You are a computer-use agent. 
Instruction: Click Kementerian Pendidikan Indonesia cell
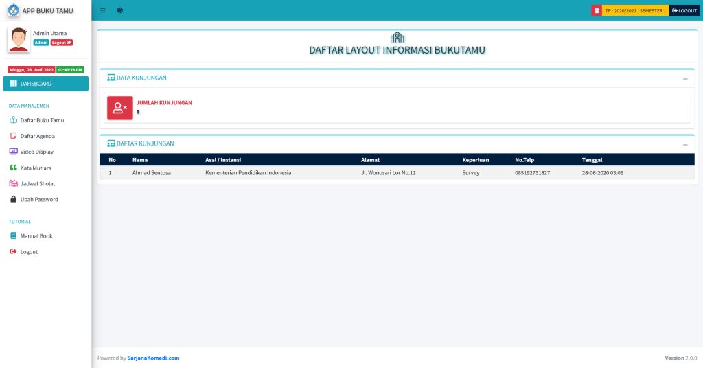click(249, 172)
